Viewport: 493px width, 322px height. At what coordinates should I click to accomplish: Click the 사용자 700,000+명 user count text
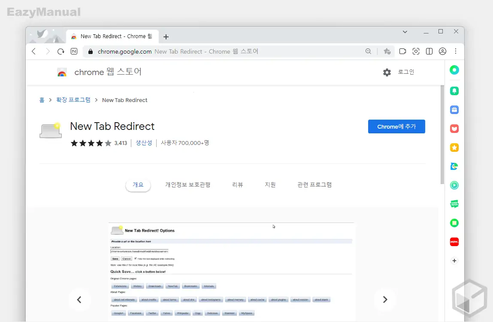(185, 143)
